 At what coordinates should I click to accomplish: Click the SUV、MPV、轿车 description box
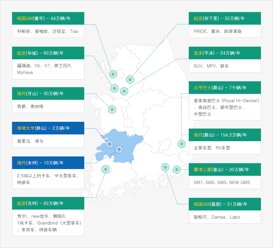225,66
